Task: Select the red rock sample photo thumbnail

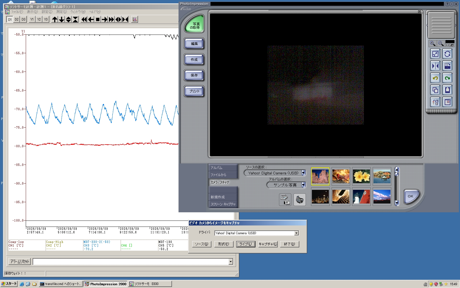Action: (x=320, y=176)
